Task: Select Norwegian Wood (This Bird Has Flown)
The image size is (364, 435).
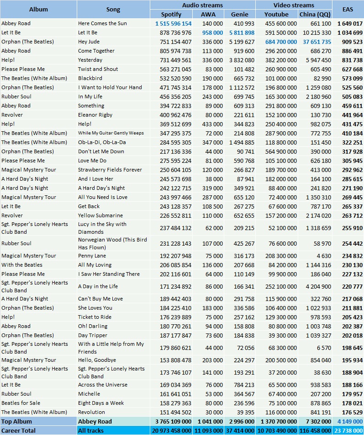Action: tap(113, 244)
